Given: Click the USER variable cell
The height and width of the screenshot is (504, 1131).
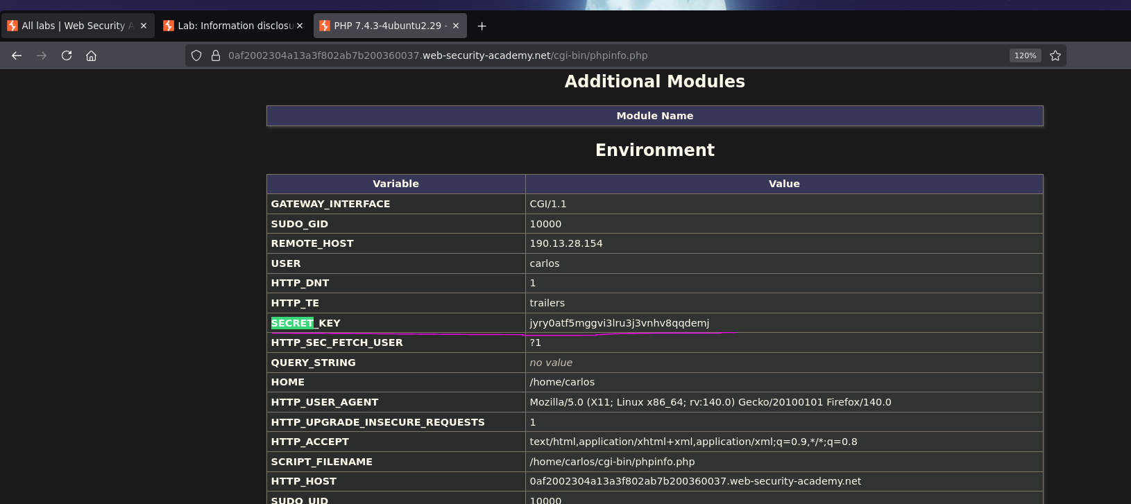Looking at the screenshot, I should (x=396, y=263).
